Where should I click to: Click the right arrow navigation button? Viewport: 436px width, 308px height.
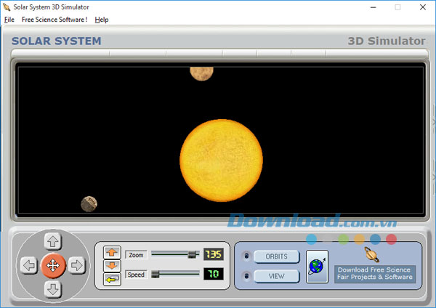coord(77,265)
